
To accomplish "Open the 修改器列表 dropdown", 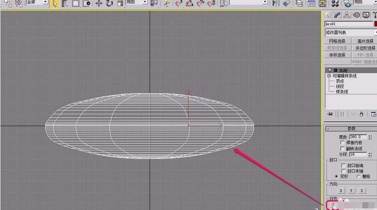I will click(350, 33).
